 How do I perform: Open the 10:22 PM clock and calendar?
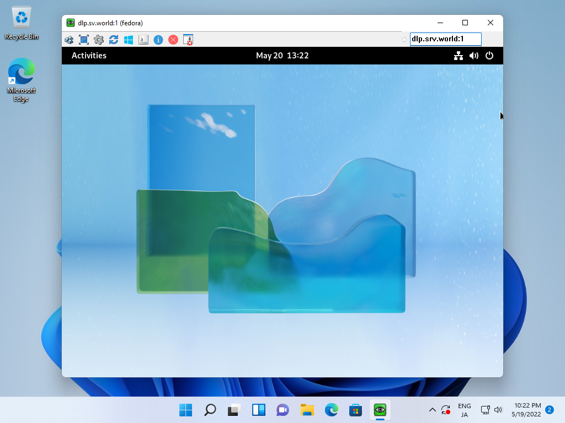click(x=526, y=410)
